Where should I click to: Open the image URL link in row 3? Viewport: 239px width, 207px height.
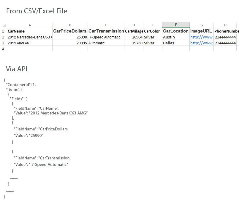point(202,43)
